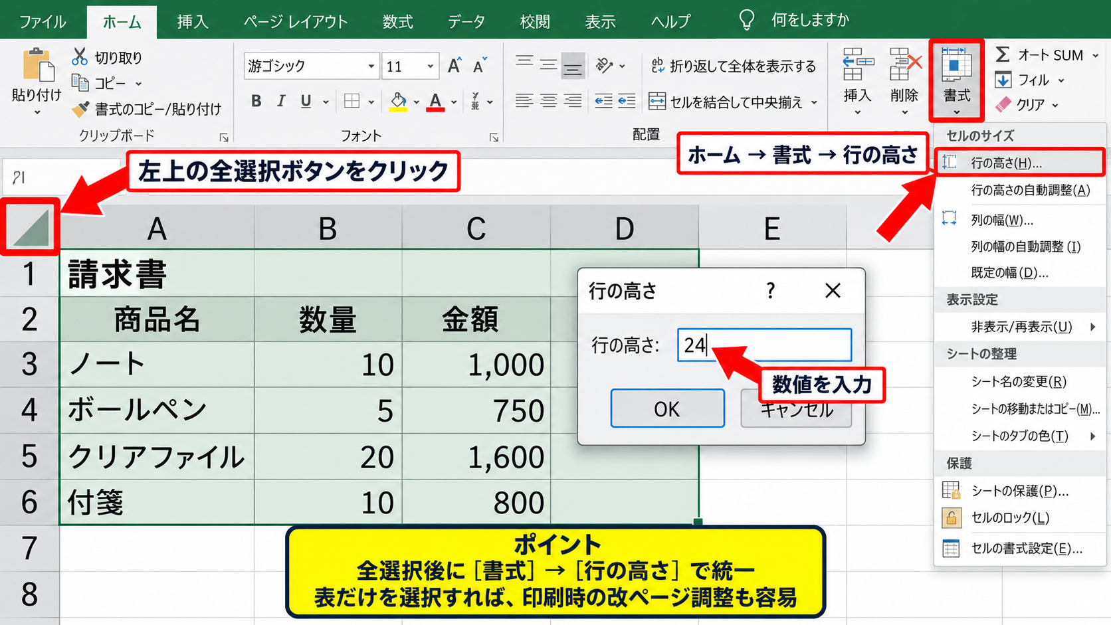
Task: Click the Format Painter (書式のコピー/貼り付け) icon
Action: [80, 108]
